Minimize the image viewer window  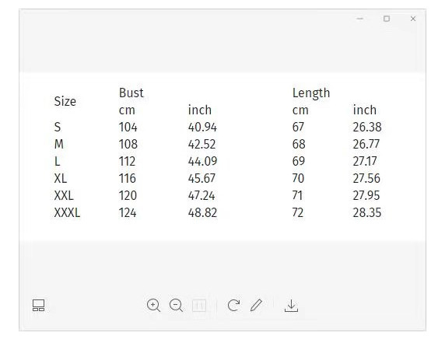pyautogui.click(x=360, y=19)
